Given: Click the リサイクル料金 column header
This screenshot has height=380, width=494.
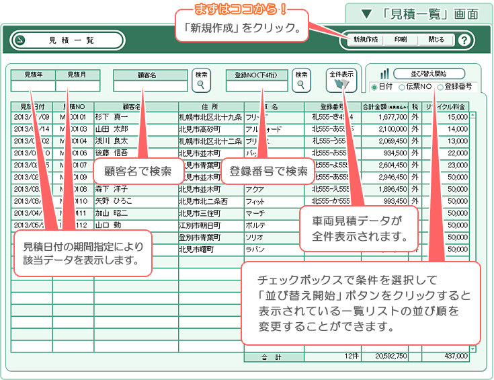Looking at the screenshot, I should coord(446,106).
